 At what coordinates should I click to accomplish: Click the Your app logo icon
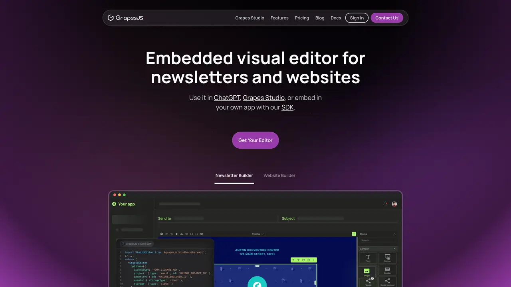[x=114, y=204]
